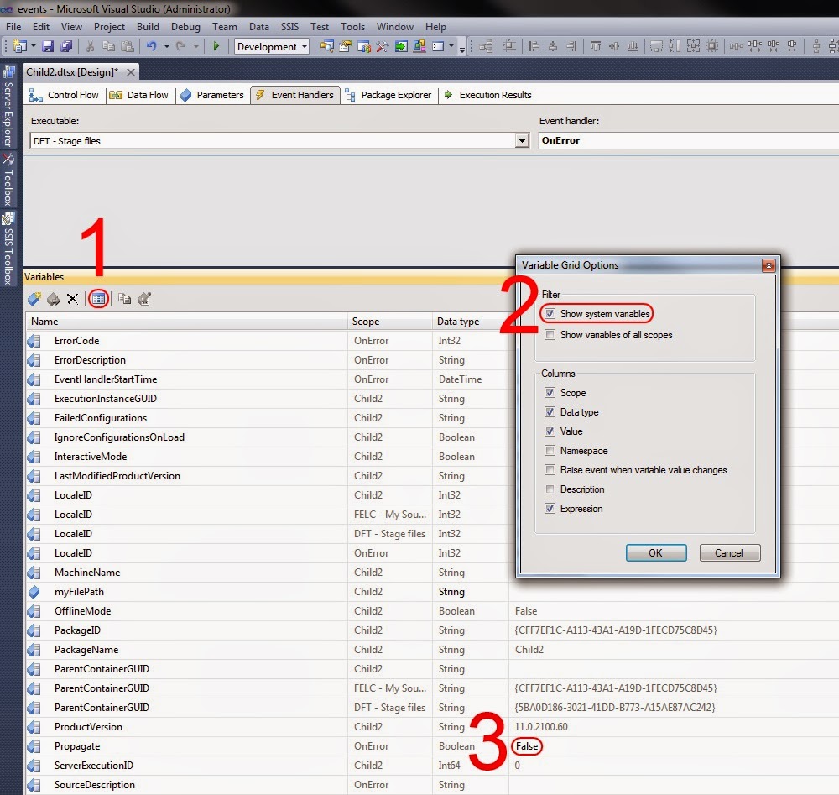This screenshot has width=839, height=795.
Task: Toggle Show system variables checkbox
Action: (x=550, y=314)
